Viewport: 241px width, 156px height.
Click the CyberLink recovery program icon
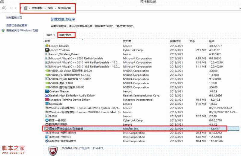tap(47, 120)
